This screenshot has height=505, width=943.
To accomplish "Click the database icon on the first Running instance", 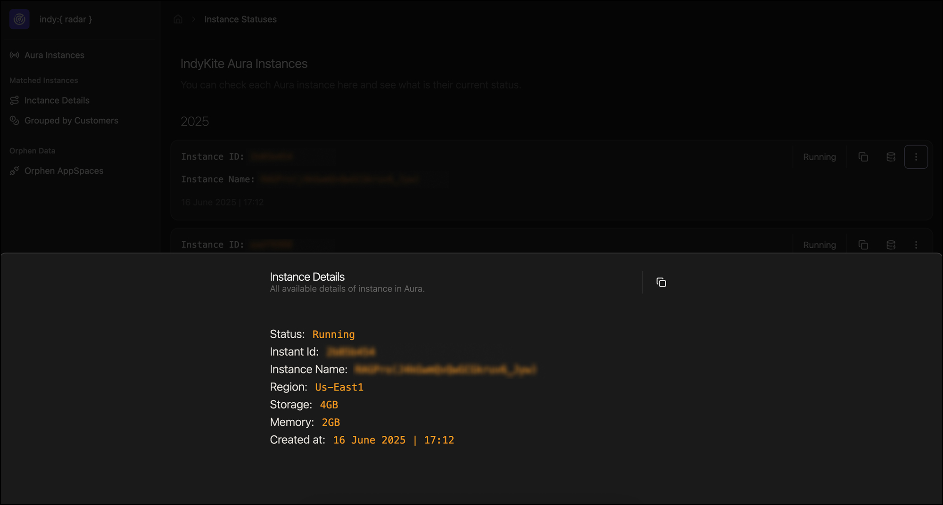I will (x=891, y=157).
